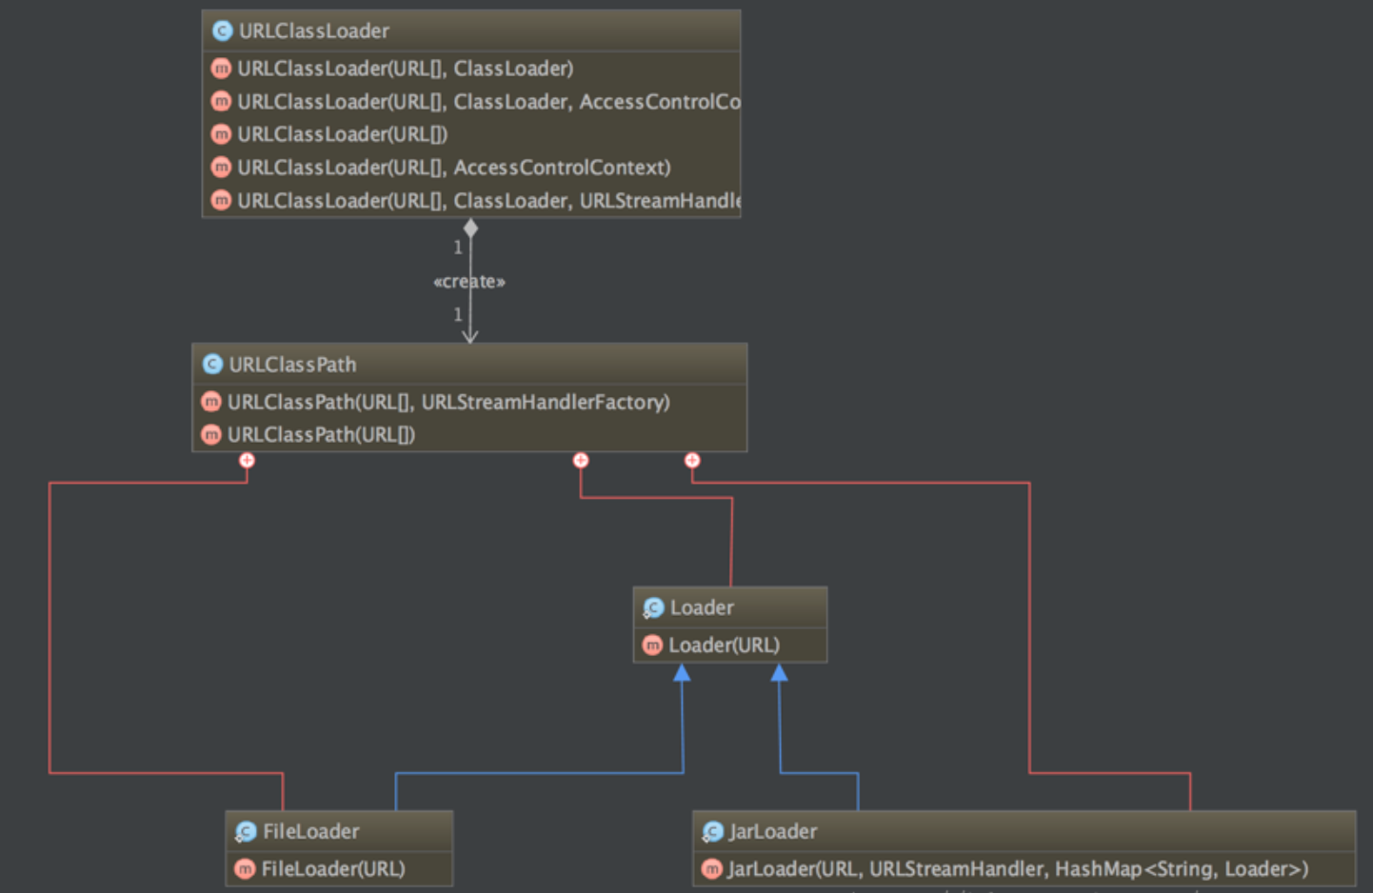Screen dimensions: 1373x893
Task: Select constructor URLClassLoader(URL[], AccessControlContext)
Action: click(454, 168)
